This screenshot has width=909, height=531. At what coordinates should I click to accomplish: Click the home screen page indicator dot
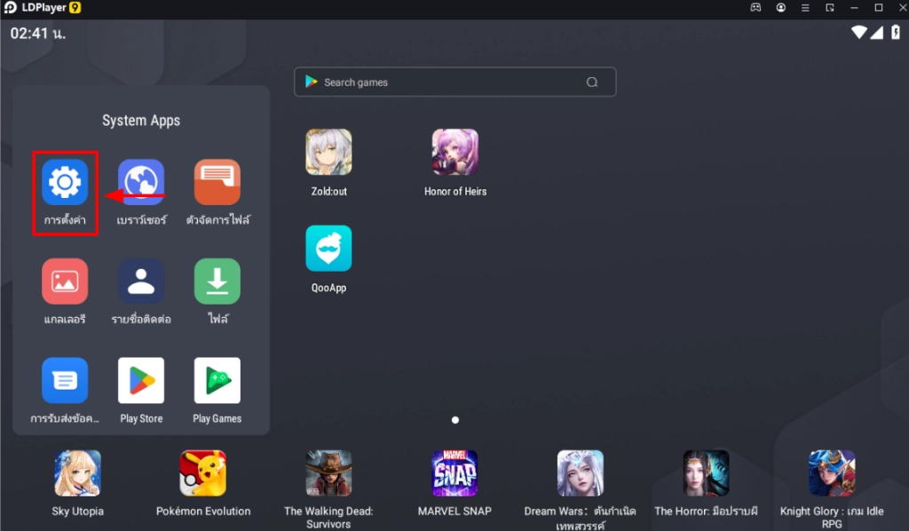tap(455, 420)
